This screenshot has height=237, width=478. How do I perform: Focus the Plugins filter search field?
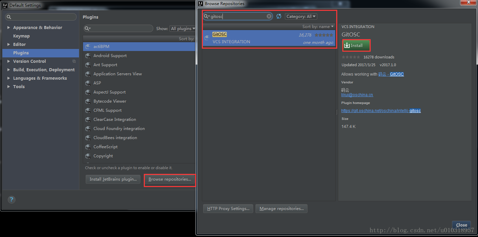[118, 28]
